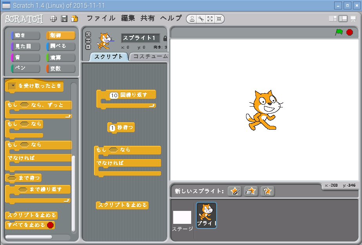Open the ファイル menu
The height and width of the screenshot is (245, 362).
(x=101, y=18)
